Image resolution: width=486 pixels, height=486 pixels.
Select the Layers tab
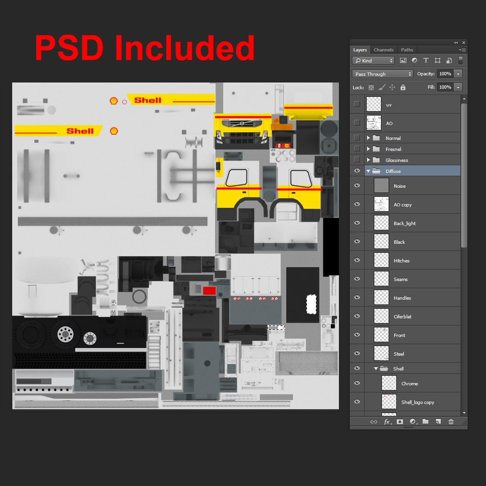[x=360, y=49]
